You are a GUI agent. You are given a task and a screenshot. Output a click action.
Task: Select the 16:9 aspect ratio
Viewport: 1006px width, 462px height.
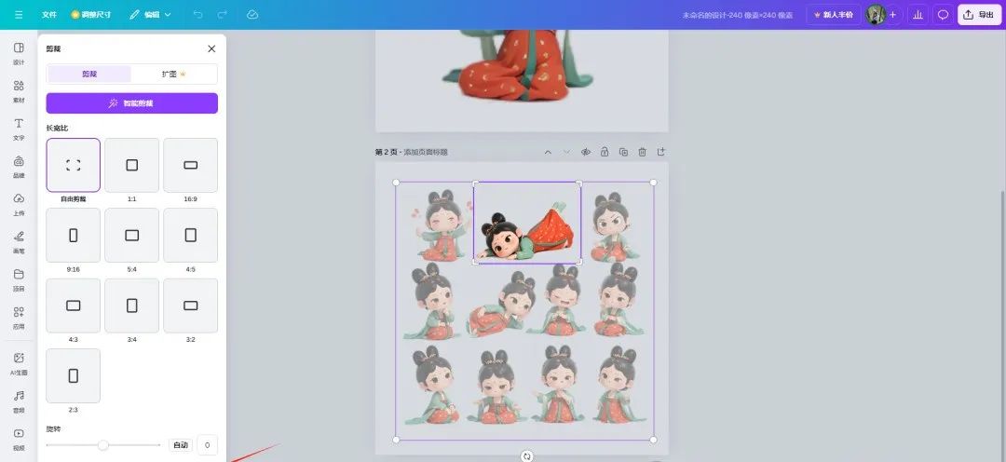pos(191,165)
